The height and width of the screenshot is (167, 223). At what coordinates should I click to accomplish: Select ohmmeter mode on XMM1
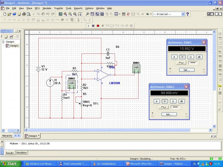click(x=191, y=57)
